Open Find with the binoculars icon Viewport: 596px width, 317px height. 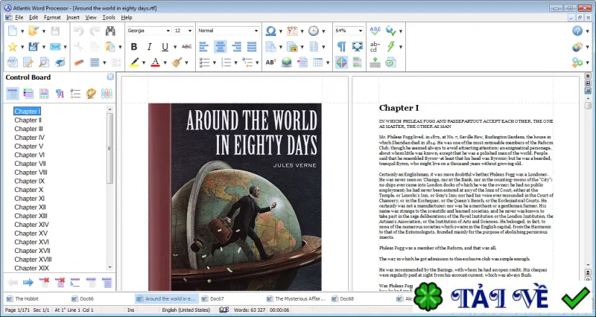[x=110, y=31]
